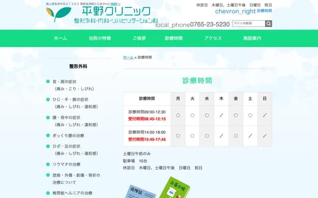Click the 診療時間 link in header

click(264, 11)
